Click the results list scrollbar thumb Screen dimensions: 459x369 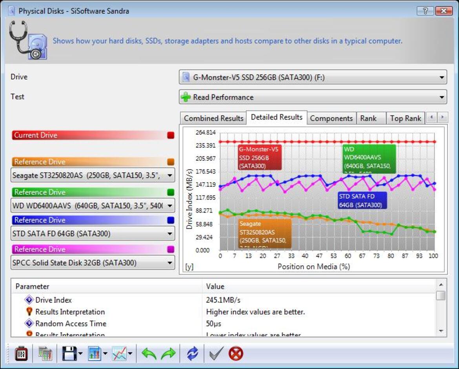(441, 295)
